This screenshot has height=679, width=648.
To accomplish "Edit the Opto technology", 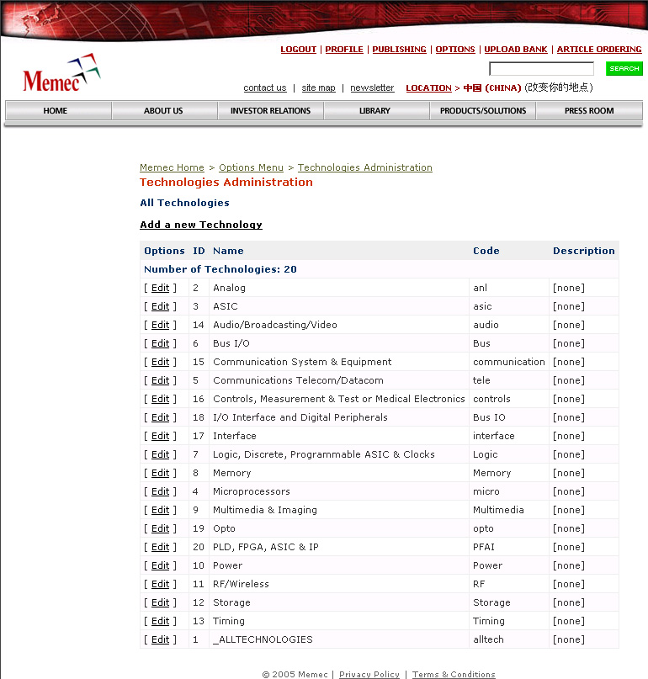I will click(160, 528).
